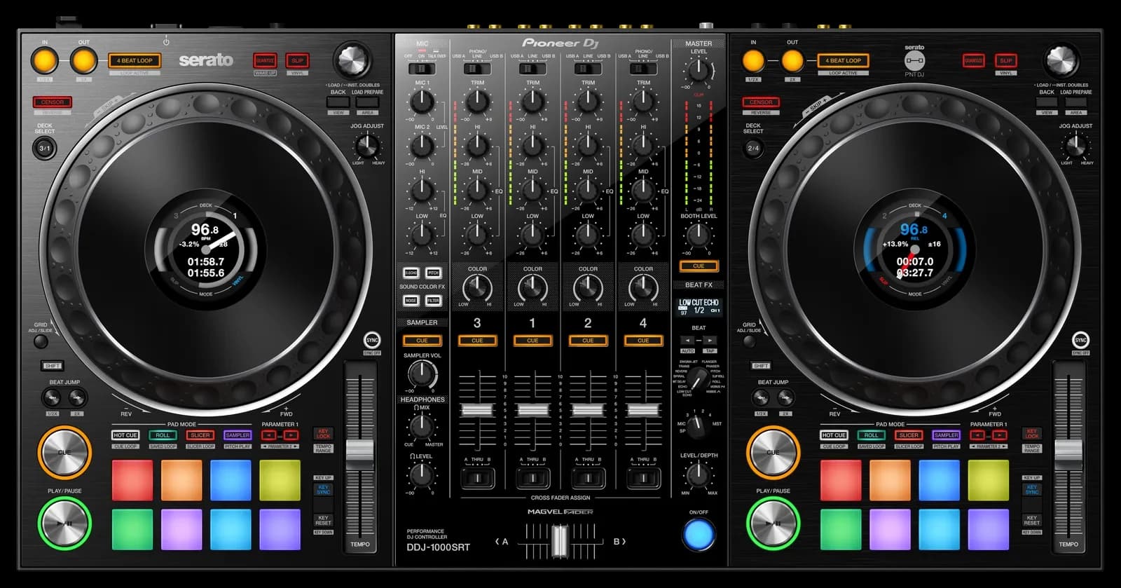Image resolution: width=1121 pixels, height=588 pixels.
Task: Click the MAGVEL crossfader handle
Action: (560, 542)
